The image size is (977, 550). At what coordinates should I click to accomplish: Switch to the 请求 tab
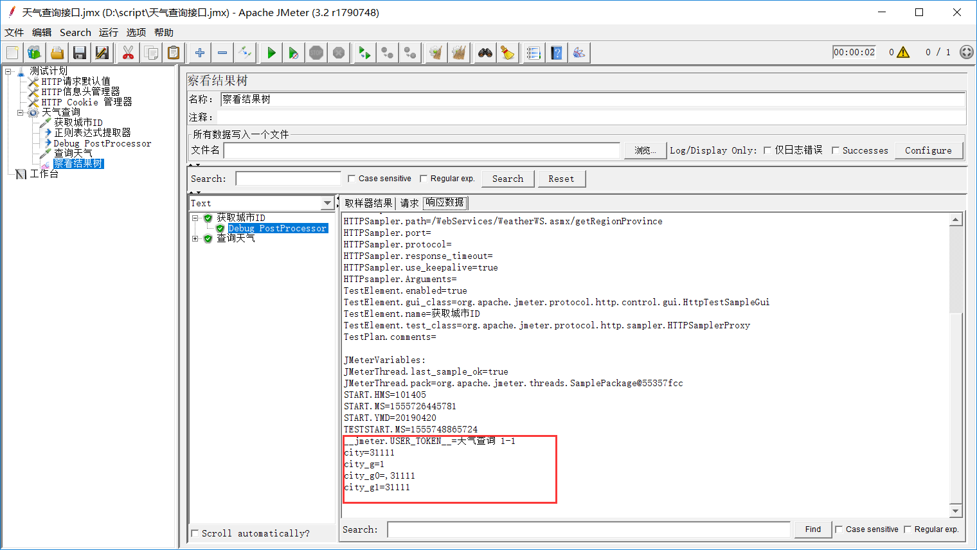(409, 203)
